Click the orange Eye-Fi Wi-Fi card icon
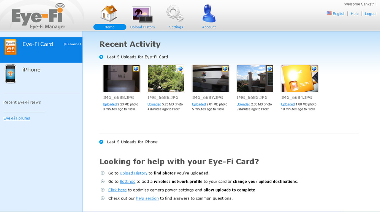 [11, 47]
